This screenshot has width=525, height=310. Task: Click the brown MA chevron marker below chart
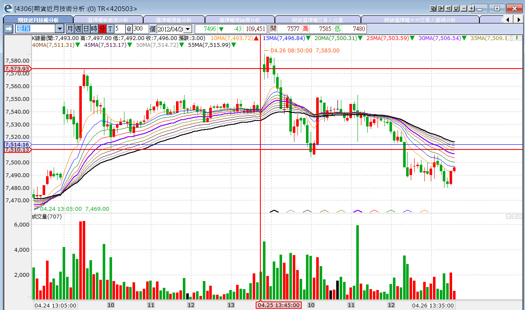324,211
